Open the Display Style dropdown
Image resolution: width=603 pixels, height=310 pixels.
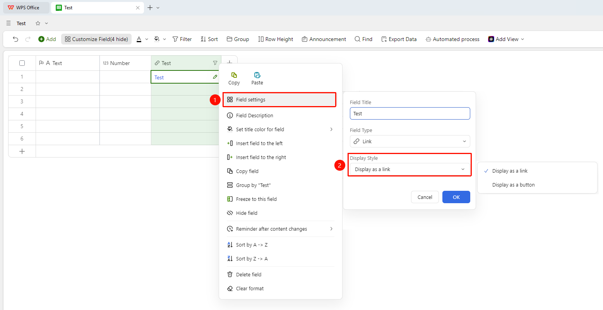click(x=410, y=169)
